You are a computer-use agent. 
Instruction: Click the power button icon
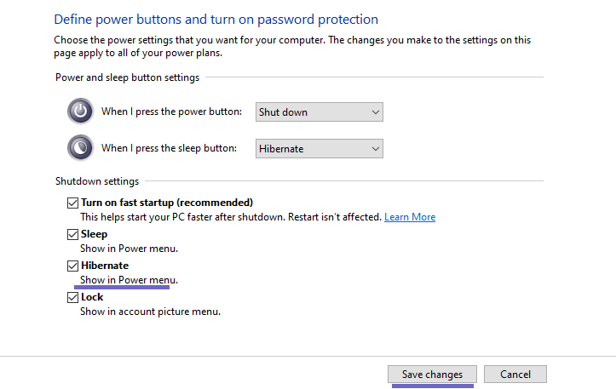point(80,112)
